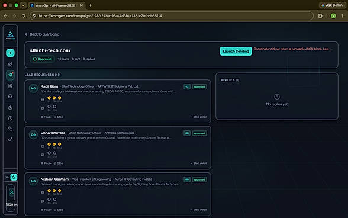Click the score badge on Kapil Garg's card
The image size is (348, 218).
[187, 86]
